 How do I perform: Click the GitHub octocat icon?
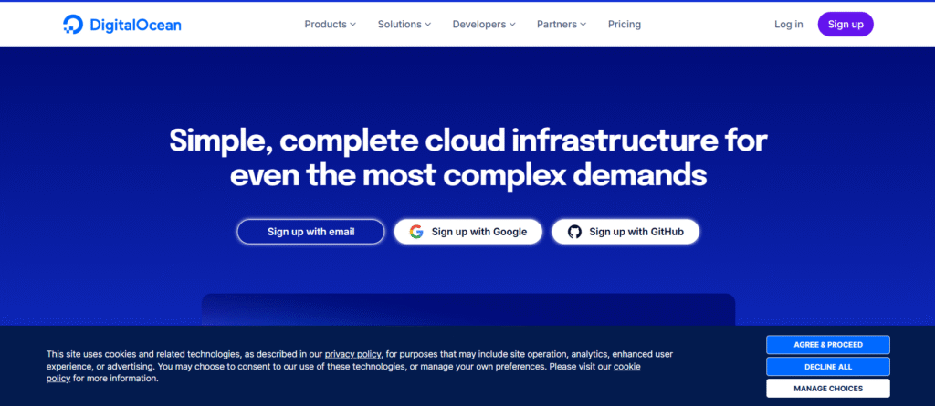574,232
